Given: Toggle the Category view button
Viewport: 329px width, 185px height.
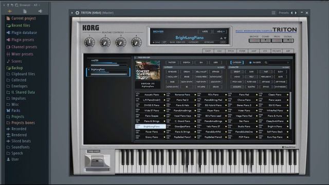Looking at the screenshot, I should (x=237, y=63).
